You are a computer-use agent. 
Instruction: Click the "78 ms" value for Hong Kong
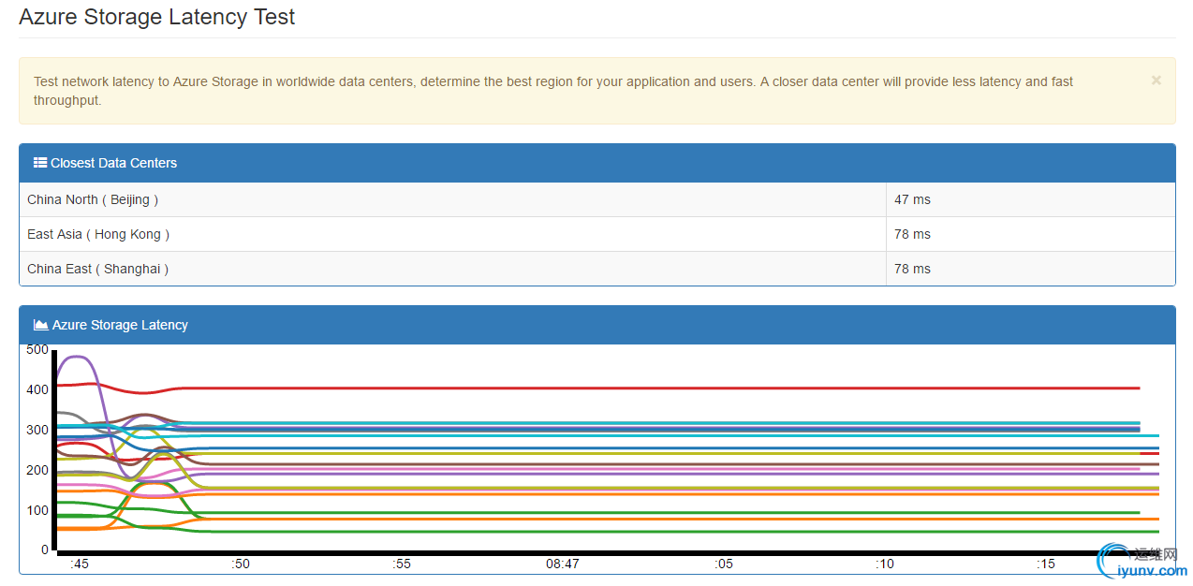point(912,234)
